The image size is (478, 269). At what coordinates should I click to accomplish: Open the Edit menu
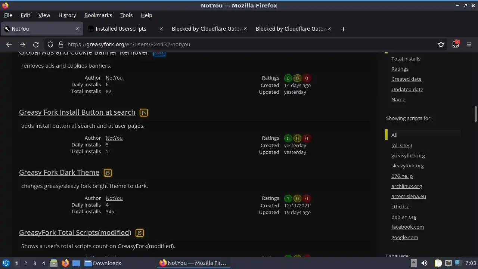[25, 15]
